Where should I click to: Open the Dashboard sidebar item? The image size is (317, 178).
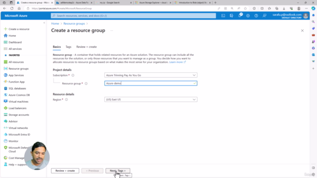coord(15,42)
